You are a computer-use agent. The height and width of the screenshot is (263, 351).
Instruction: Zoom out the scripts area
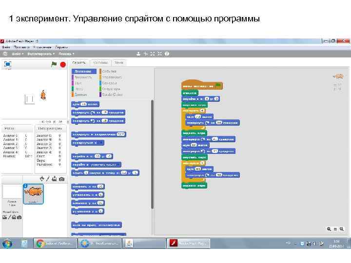[329, 229]
